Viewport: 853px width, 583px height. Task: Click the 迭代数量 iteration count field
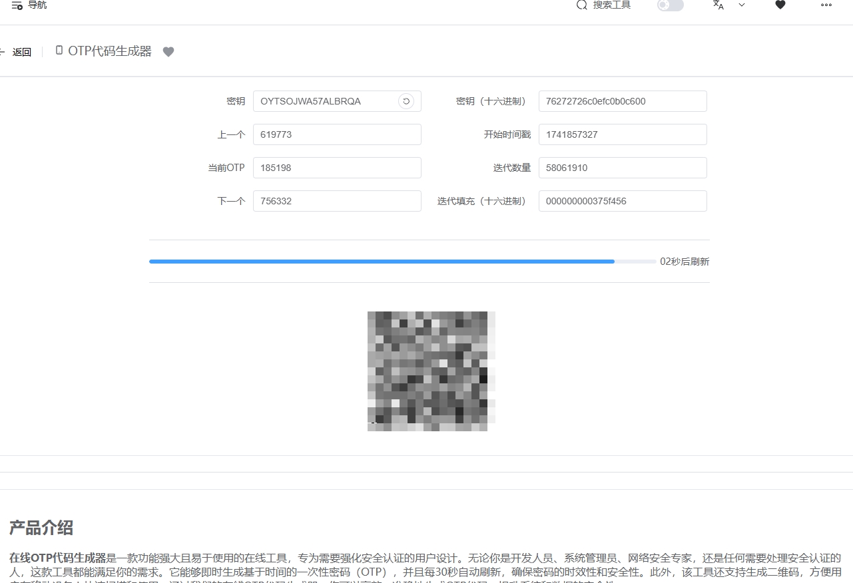[x=622, y=168]
